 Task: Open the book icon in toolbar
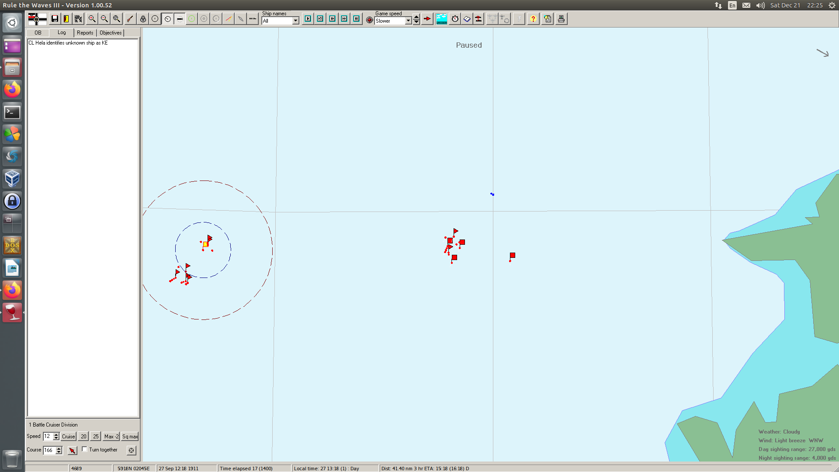tap(467, 19)
